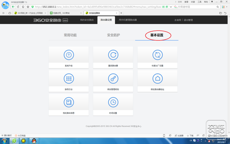The image size is (230, 144).
Task: Toggle the sidebar panel icon in tab bar
Action: click(x=3, y=13)
